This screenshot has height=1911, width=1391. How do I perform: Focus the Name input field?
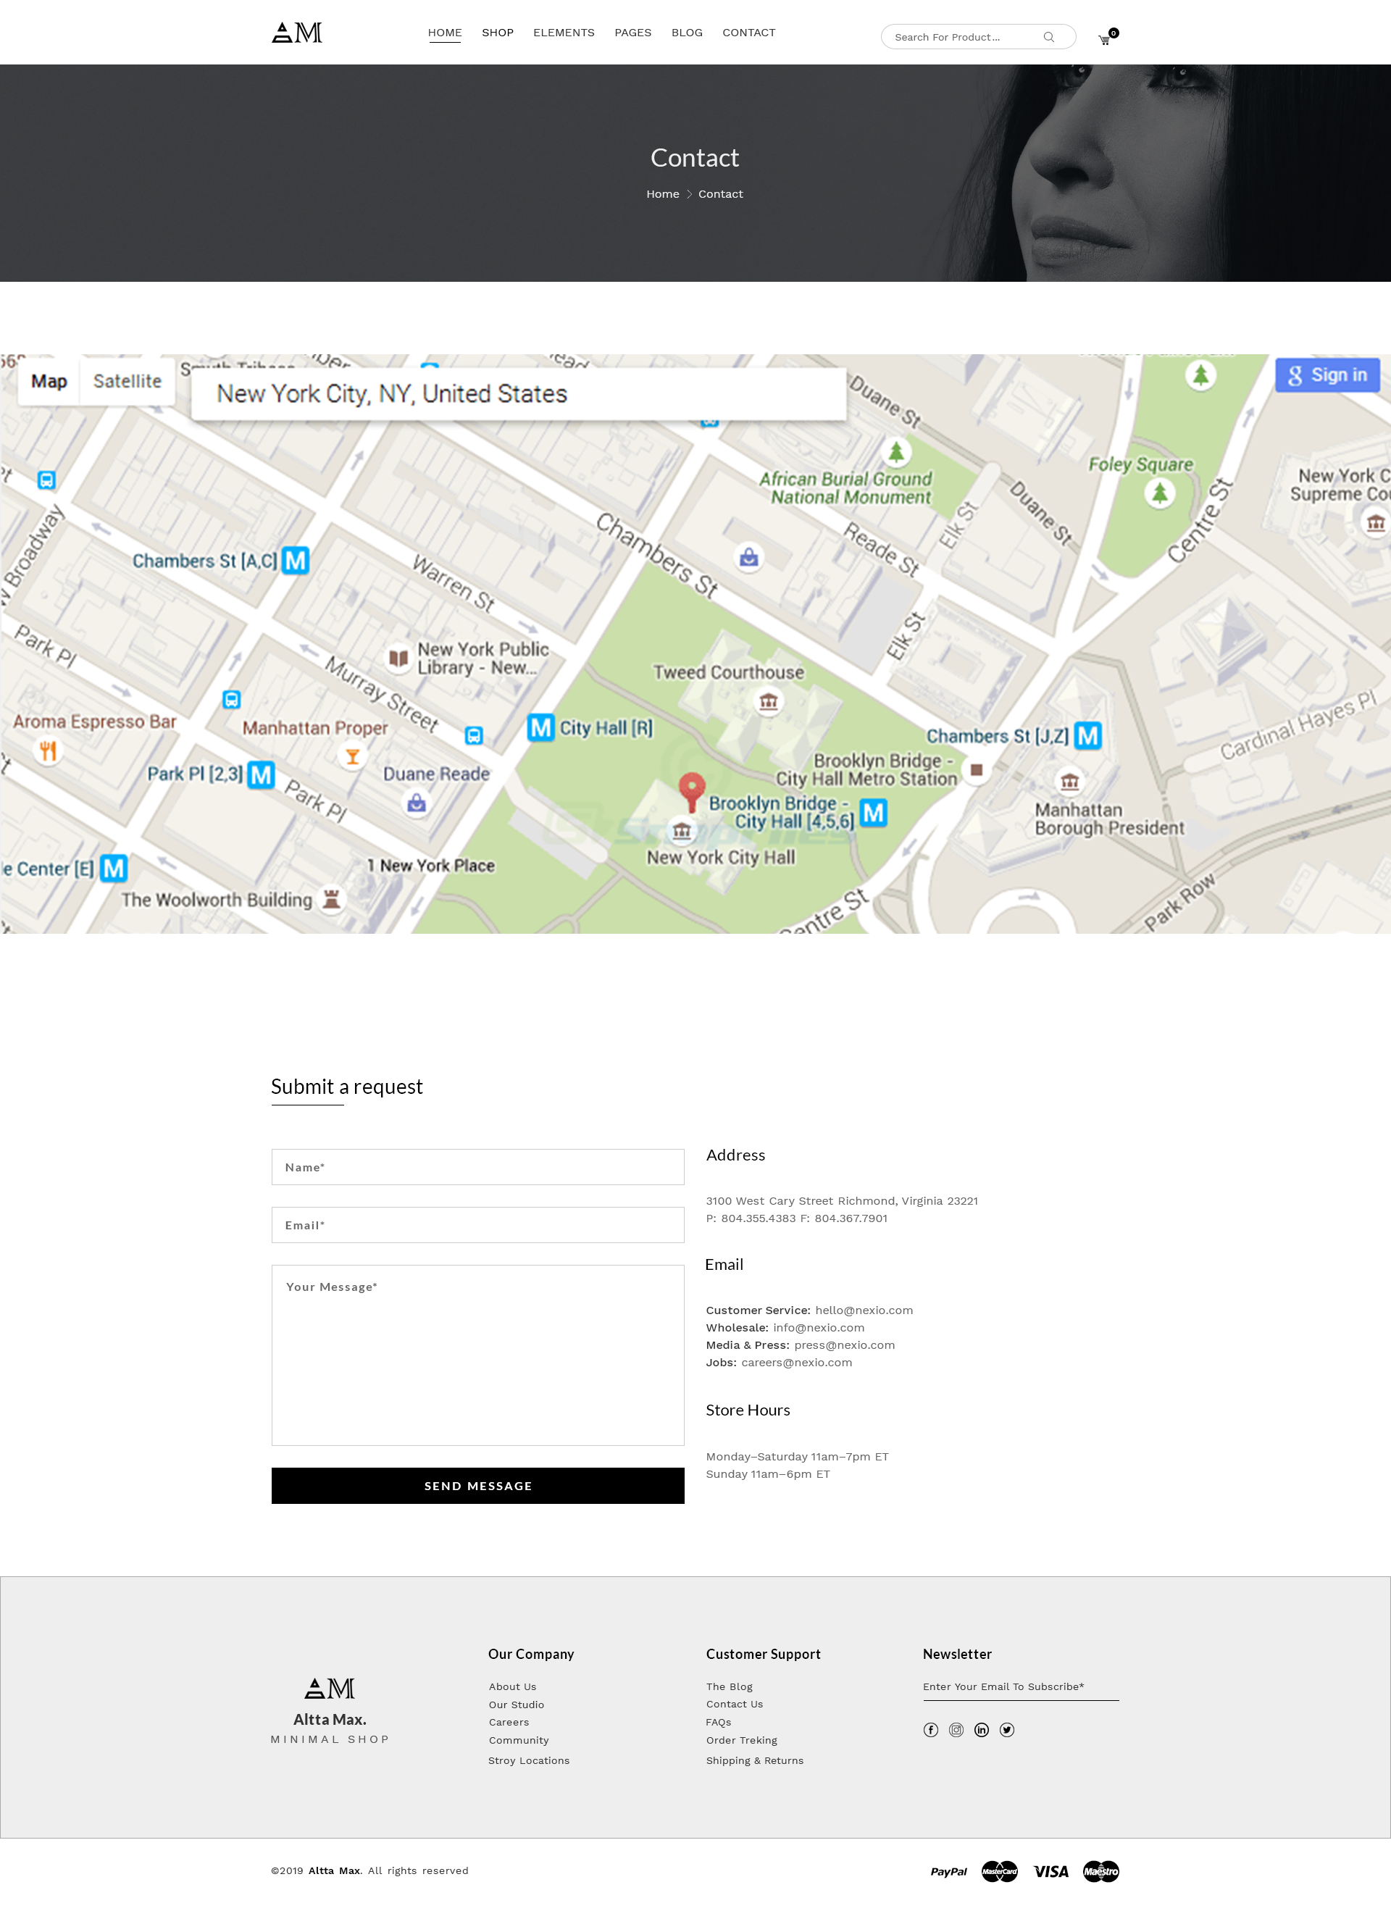point(477,1167)
